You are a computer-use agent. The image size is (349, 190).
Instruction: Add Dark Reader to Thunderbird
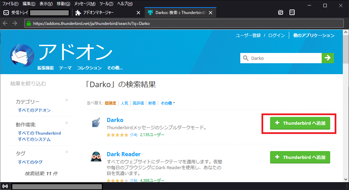tap(300, 157)
